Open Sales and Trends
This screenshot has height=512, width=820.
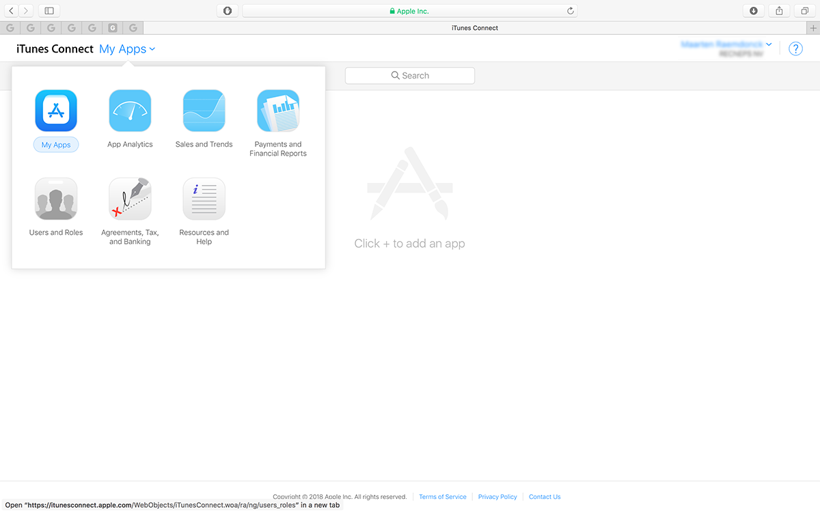pos(204,110)
